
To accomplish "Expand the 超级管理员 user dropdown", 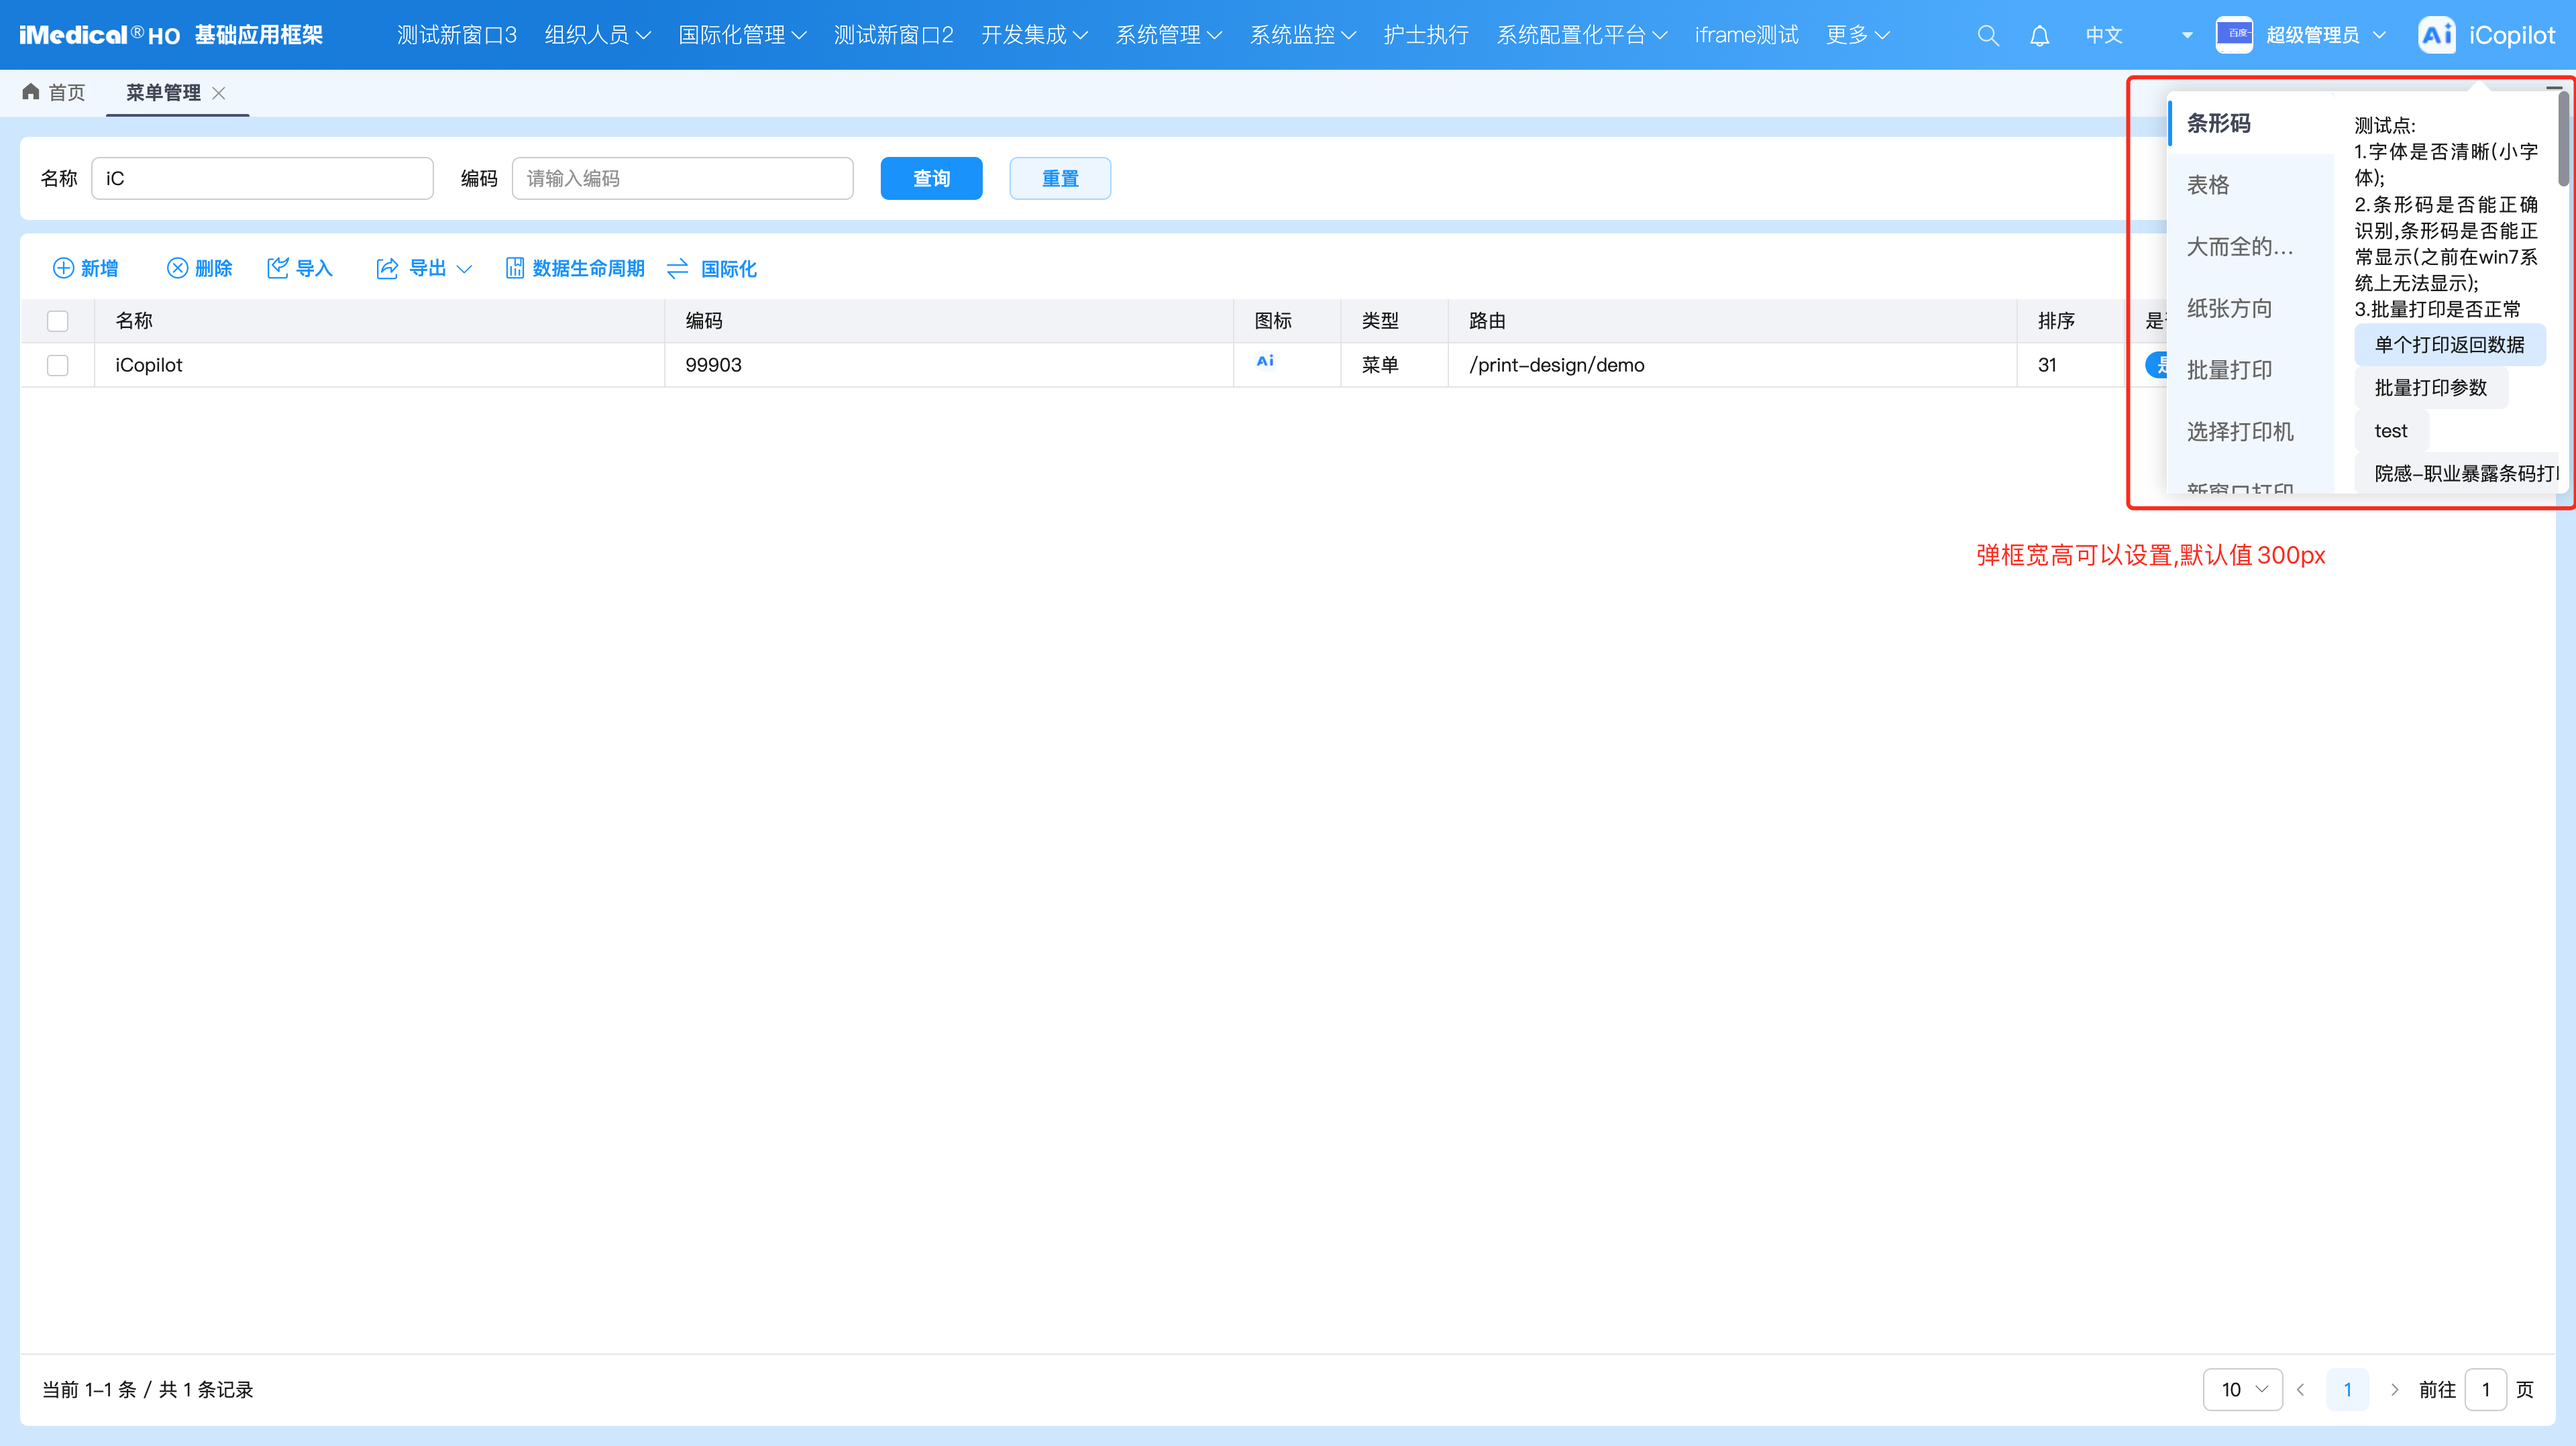I will [2379, 36].
